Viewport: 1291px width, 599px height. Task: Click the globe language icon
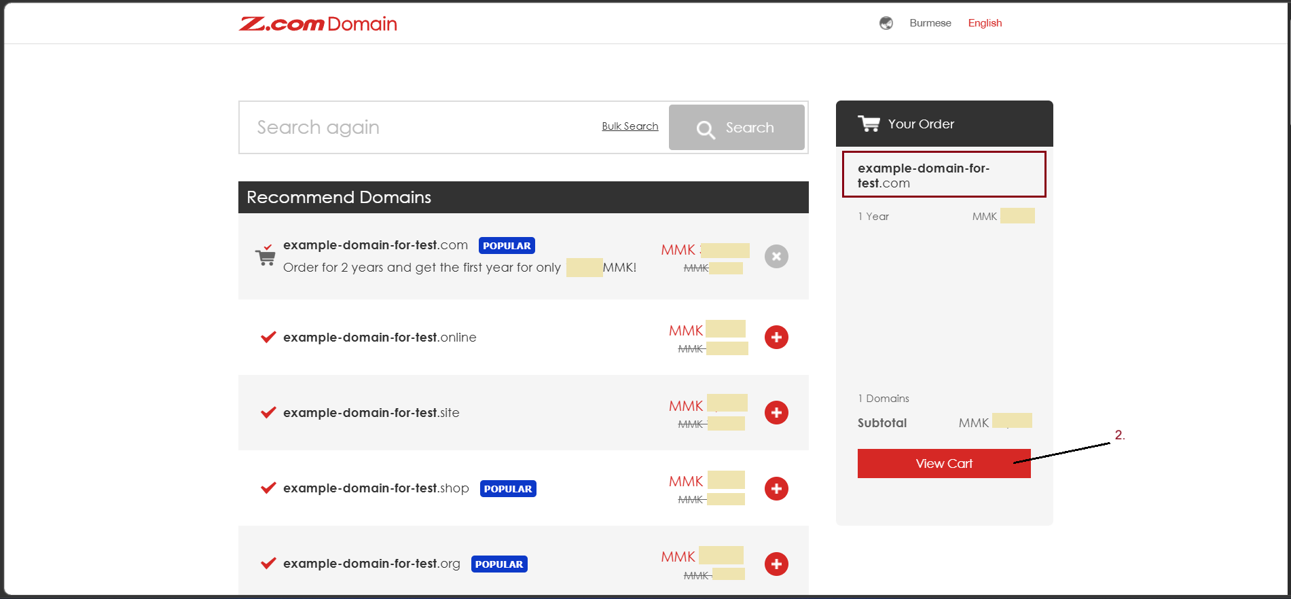click(x=886, y=23)
